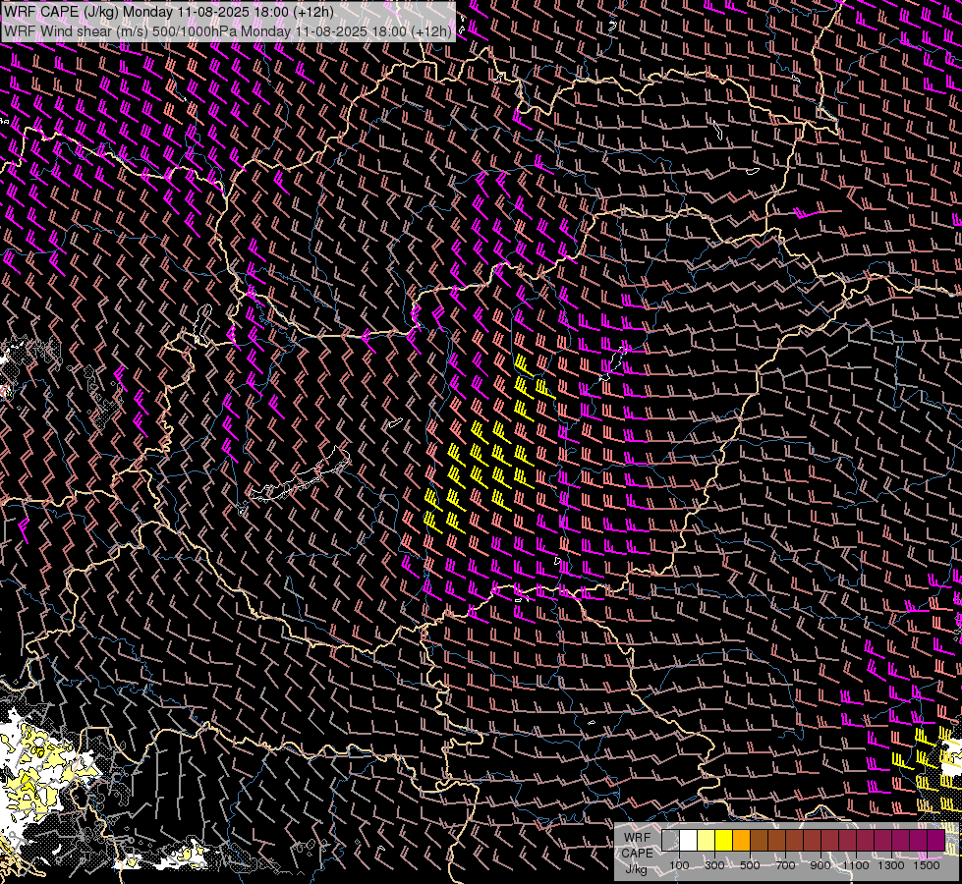
Task: Select the white legend color swatch
Action: [x=689, y=840]
